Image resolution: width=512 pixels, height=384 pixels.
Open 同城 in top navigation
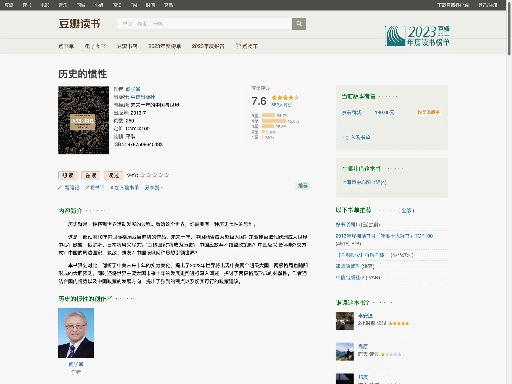point(81,5)
